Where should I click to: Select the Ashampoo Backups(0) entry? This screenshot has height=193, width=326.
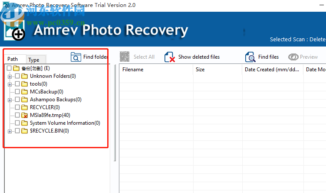pos(56,100)
